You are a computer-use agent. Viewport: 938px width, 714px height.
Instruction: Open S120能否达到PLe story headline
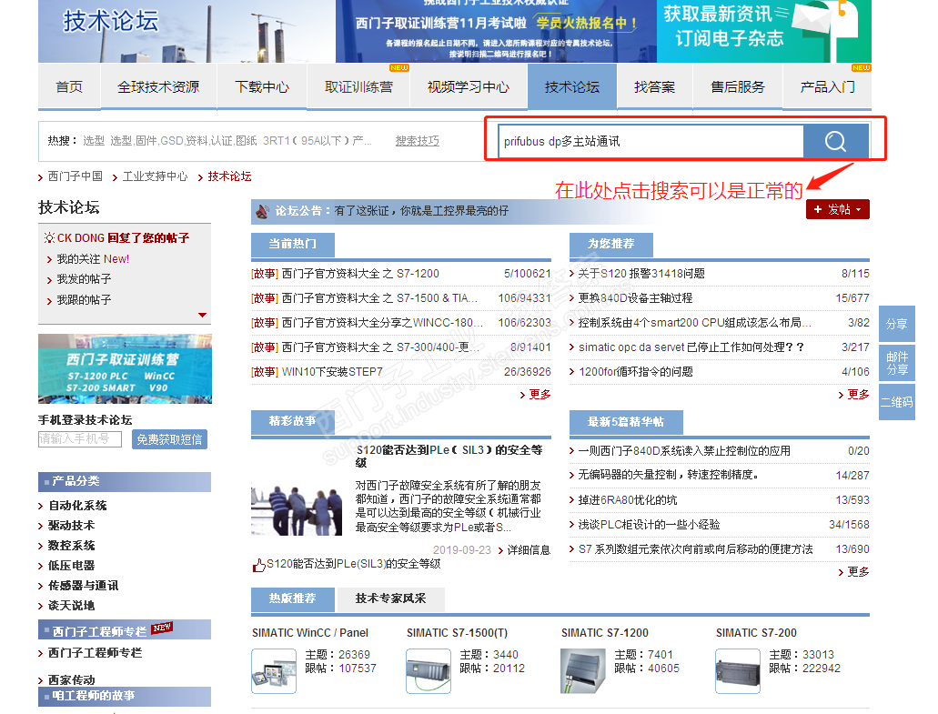(449, 457)
